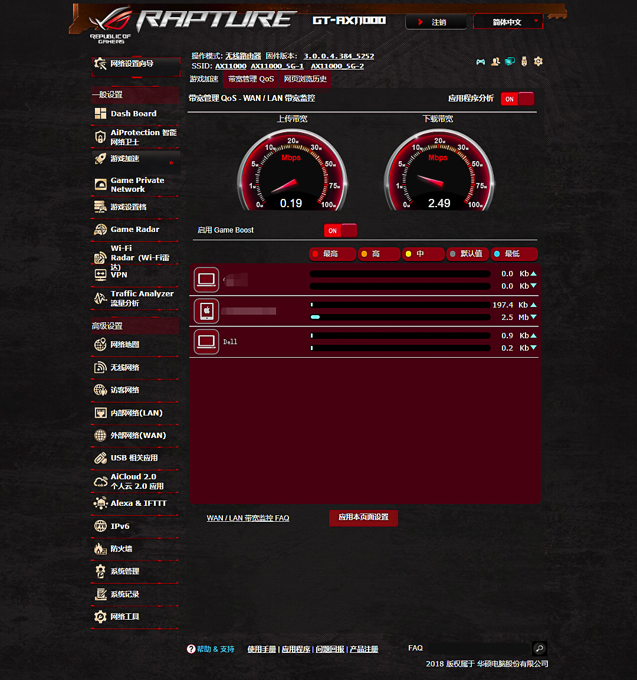This screenshot has width=637, height=680.
Task: Select 最高 priority level
Action: pyautogui.click(x=333, y=254)
